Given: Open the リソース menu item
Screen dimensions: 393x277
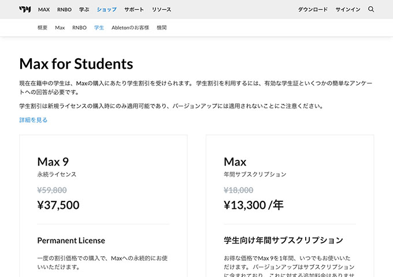Looking at the screenshot, I should (161, 9).
